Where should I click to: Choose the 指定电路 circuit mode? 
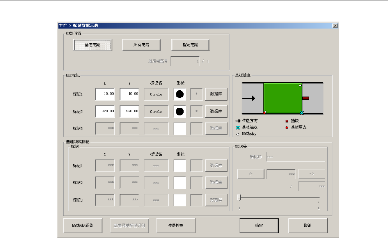[x=190, y=45]
